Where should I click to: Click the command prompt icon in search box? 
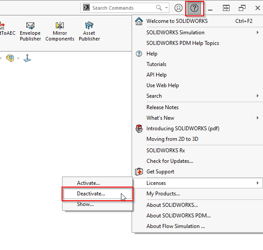click(86, 7)
